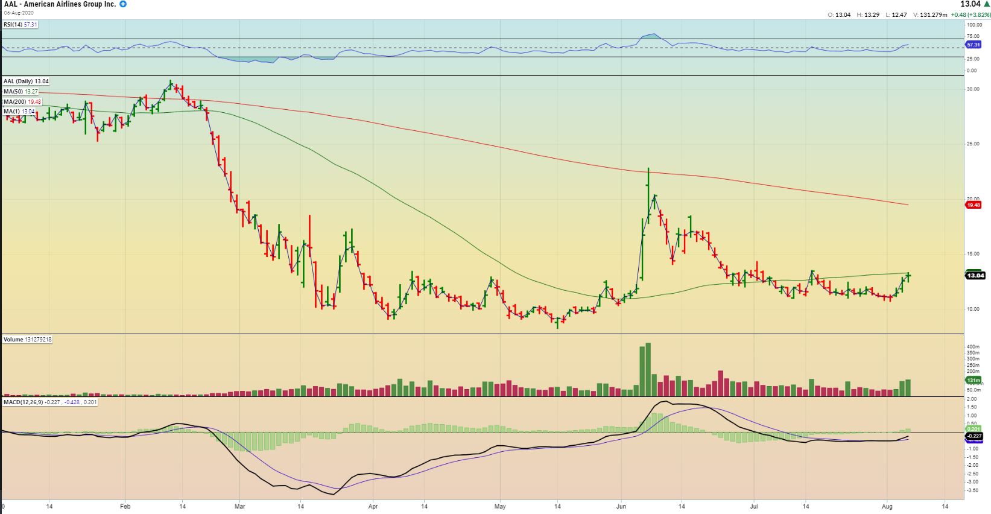
Task: Click the red 19.48 MA(200) price marker
Action: tap(974, 205)
